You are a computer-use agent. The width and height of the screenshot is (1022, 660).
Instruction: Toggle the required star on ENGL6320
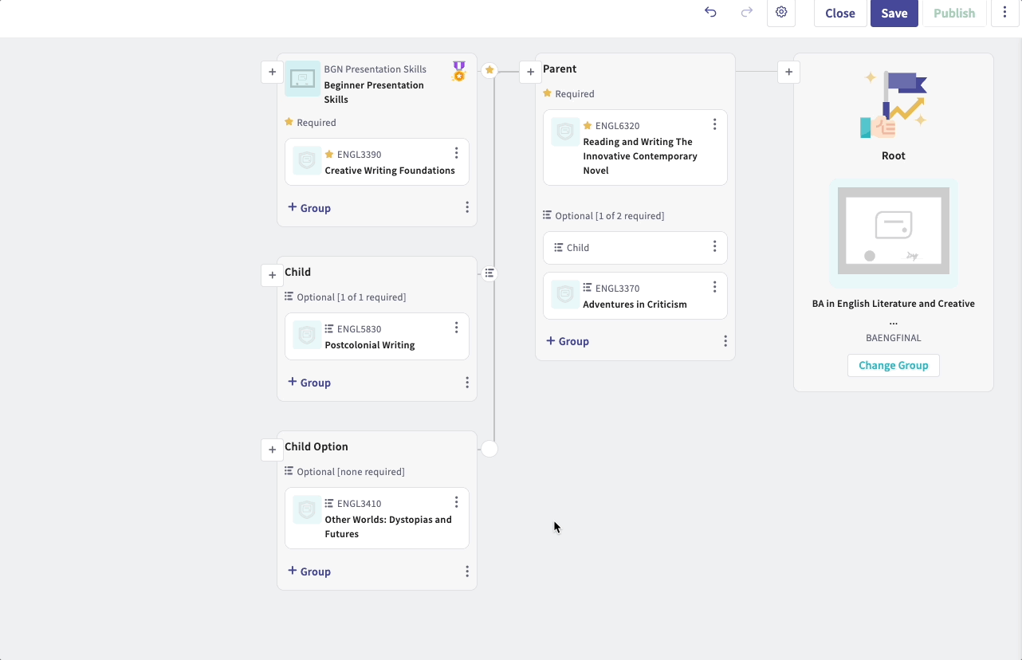[x=586, y=124]
